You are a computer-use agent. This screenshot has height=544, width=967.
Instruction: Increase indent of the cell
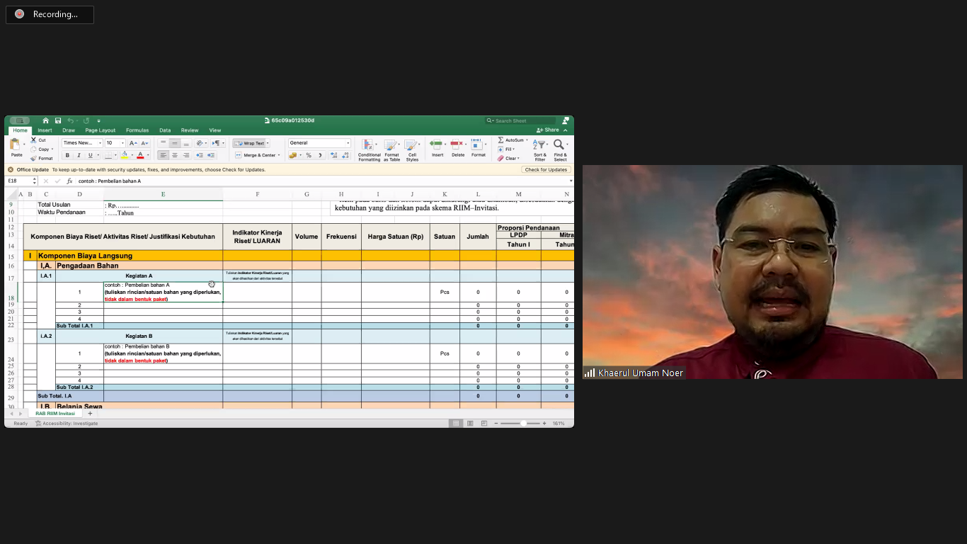(211, 155)
